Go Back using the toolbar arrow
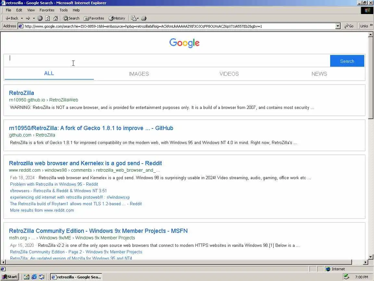This screenshot has width=374, height=281. (x=12, y=18)
